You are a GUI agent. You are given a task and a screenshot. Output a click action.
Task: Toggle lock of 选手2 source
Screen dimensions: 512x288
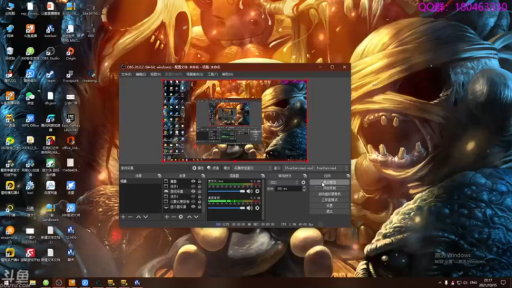(200, 196)
